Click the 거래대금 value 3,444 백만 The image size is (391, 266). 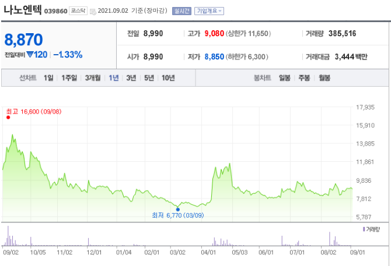[x=351, y=56]
